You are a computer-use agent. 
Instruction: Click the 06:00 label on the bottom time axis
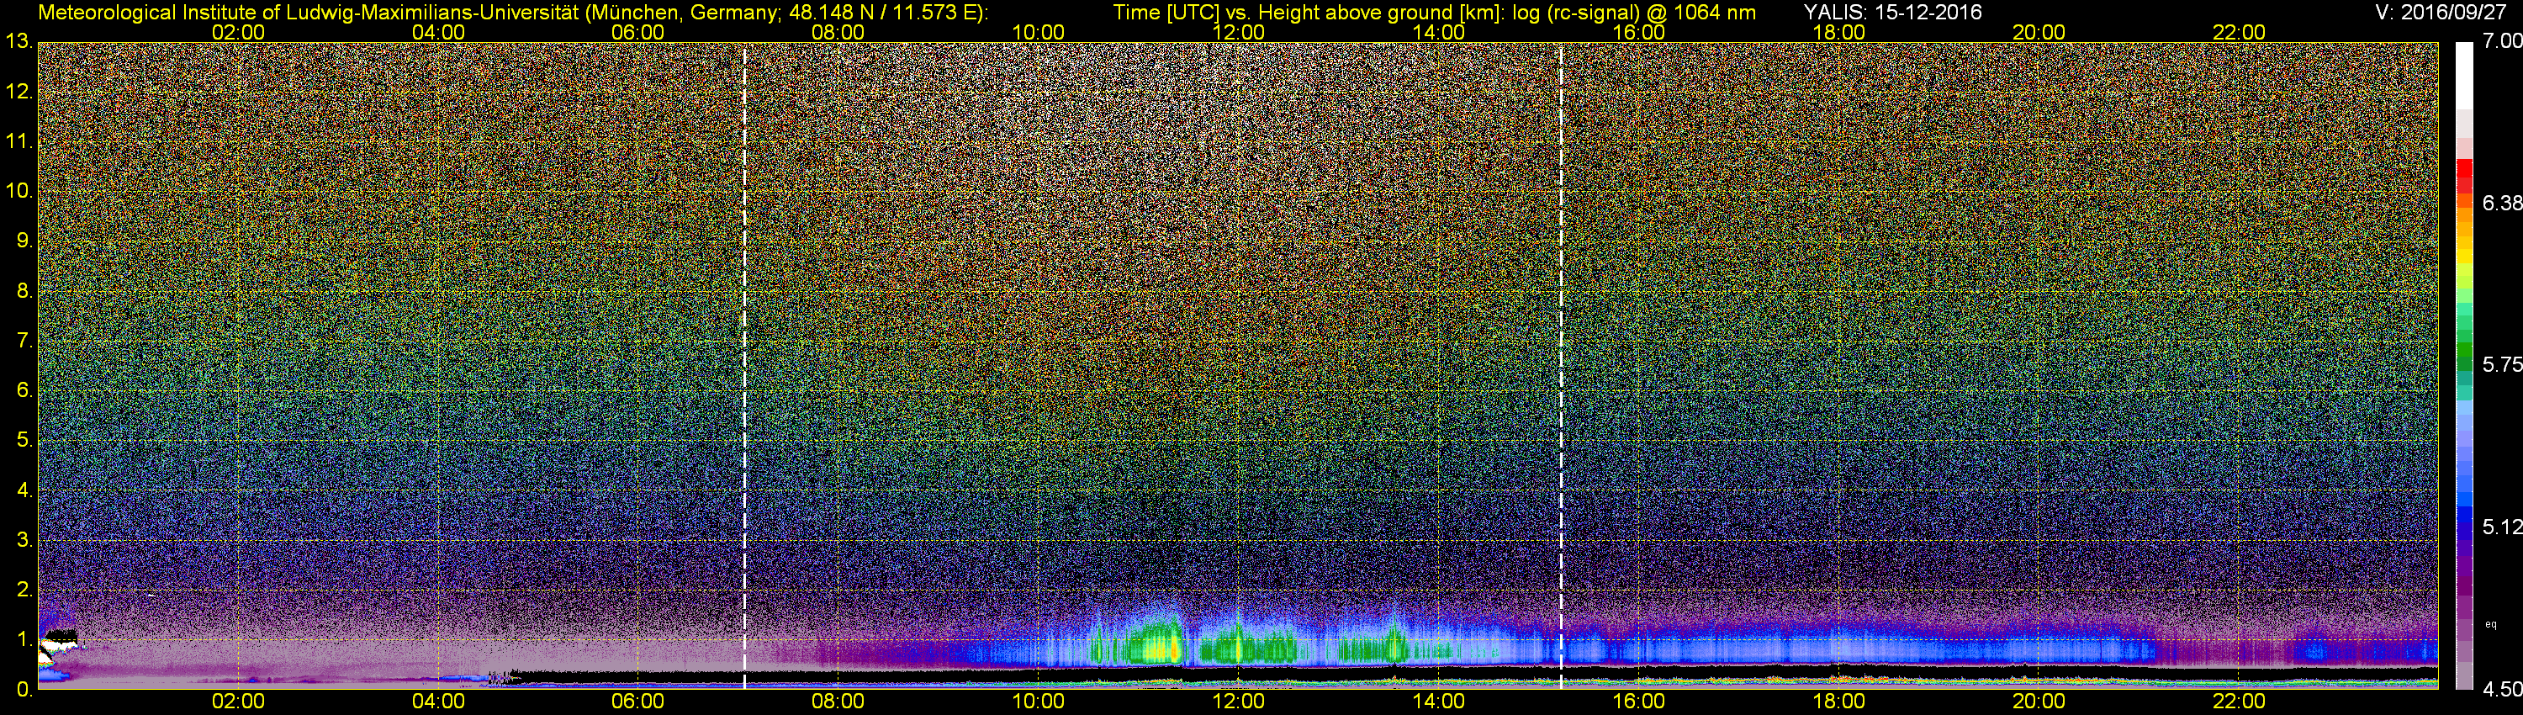tap(637, 702)
